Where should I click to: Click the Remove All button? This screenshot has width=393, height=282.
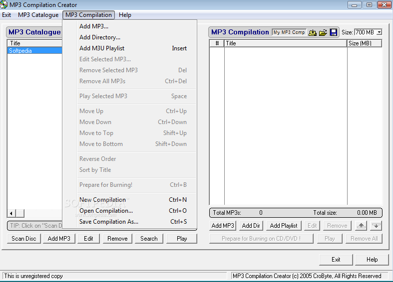tap(364, 239)
